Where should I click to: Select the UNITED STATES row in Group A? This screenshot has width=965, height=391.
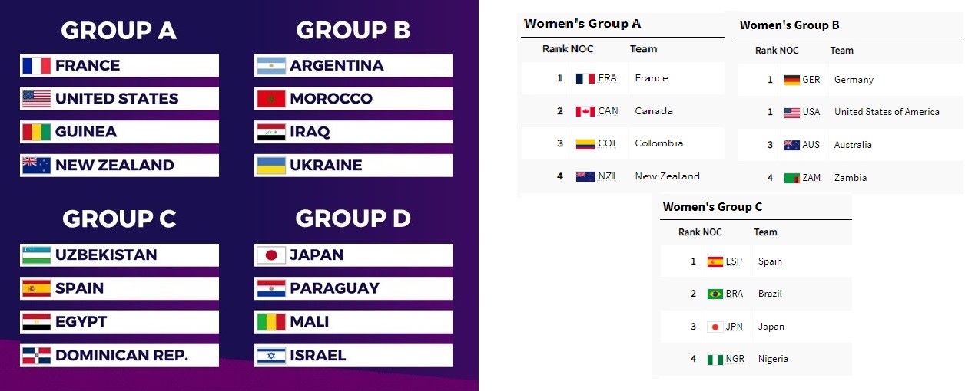[x=119, y=99]
